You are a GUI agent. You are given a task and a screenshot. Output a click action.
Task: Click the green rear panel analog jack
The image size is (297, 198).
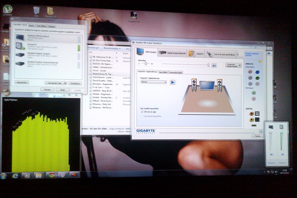click(257, 78)
